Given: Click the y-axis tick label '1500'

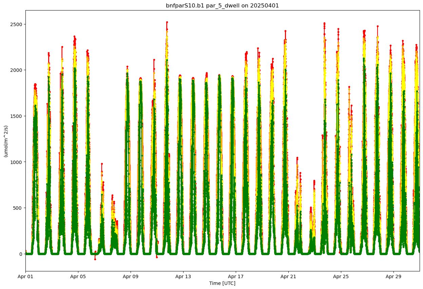Looking at the screenshot, I should tap(17, 116).
